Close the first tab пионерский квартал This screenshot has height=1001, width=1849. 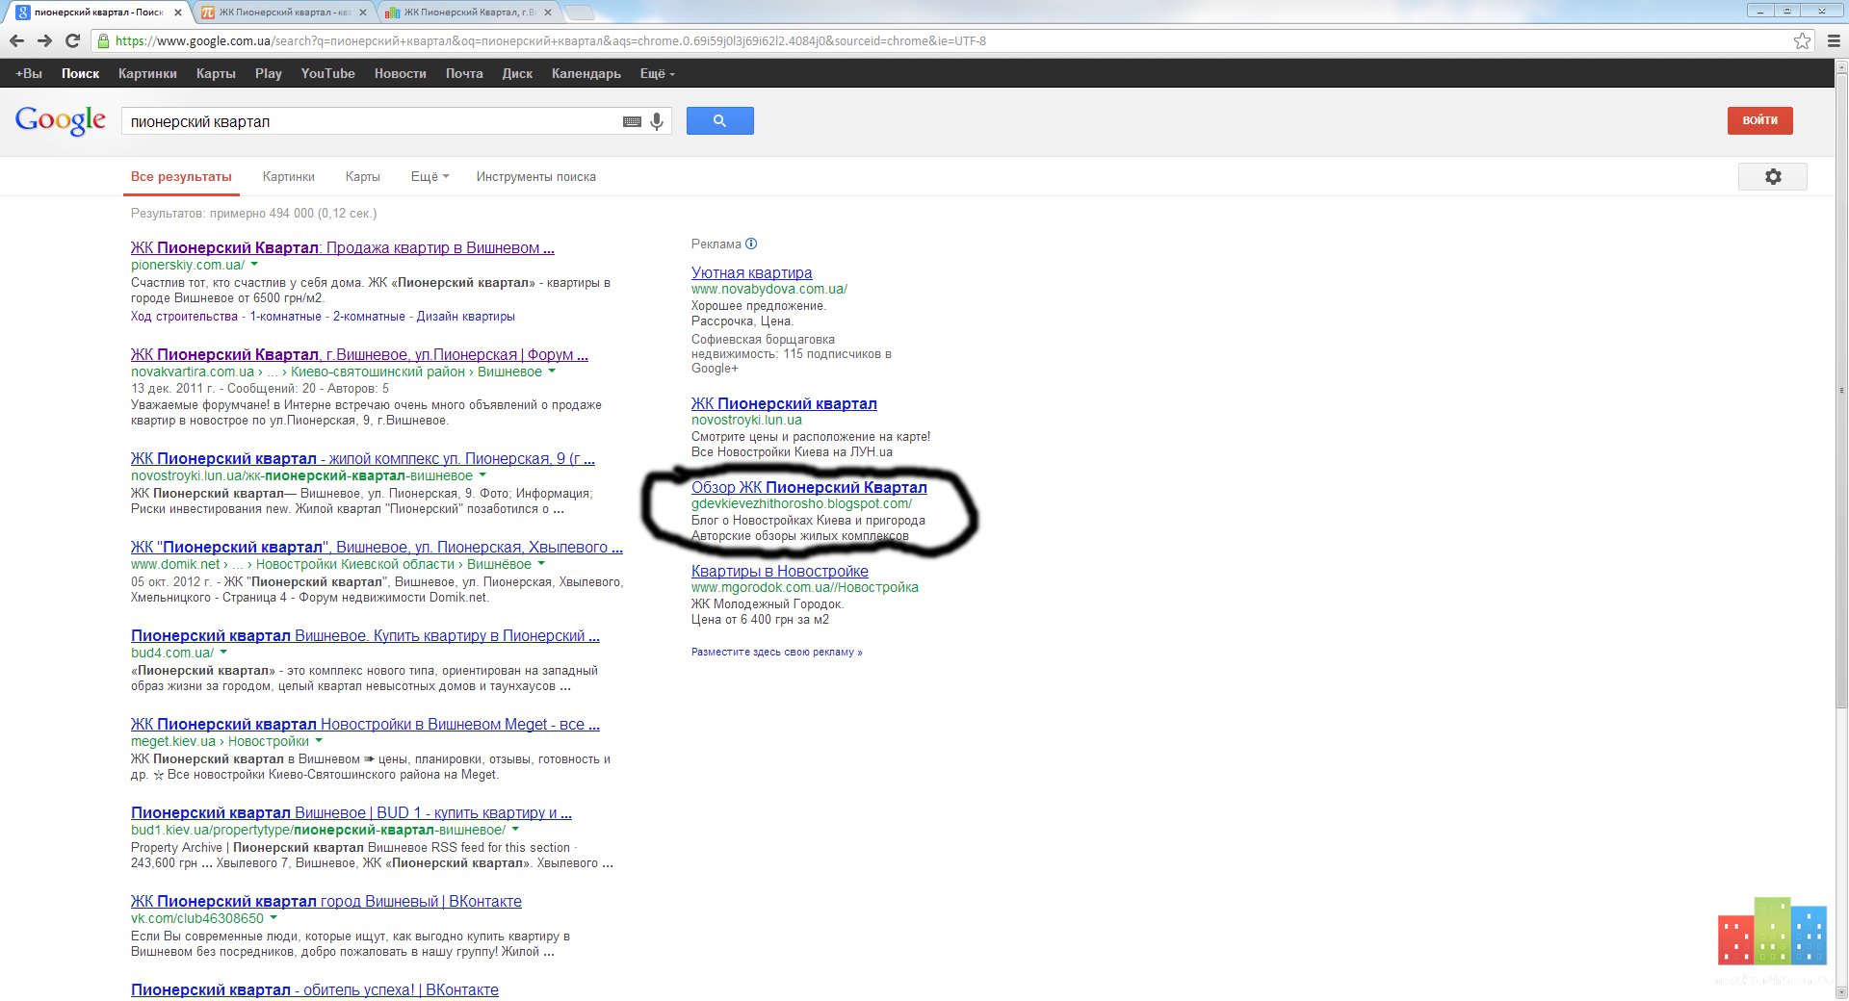178,13
